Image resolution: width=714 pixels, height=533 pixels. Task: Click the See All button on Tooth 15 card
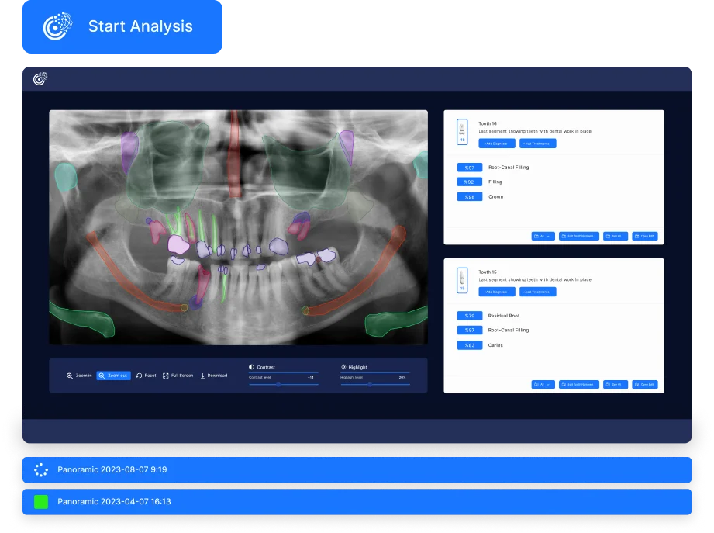click(616, 385)
